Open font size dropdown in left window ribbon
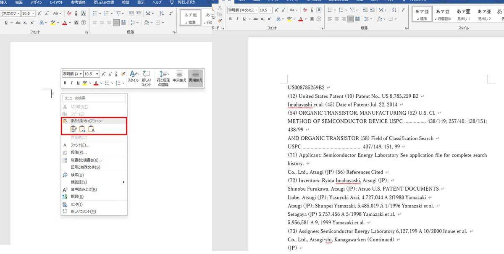This screenshot has width=504, height=254. tap(33, 13)
